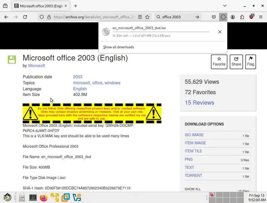Viewport: 267px width, 203px height.
Task: Click the yellow warning banner image
Action: (x=92, y=113)
